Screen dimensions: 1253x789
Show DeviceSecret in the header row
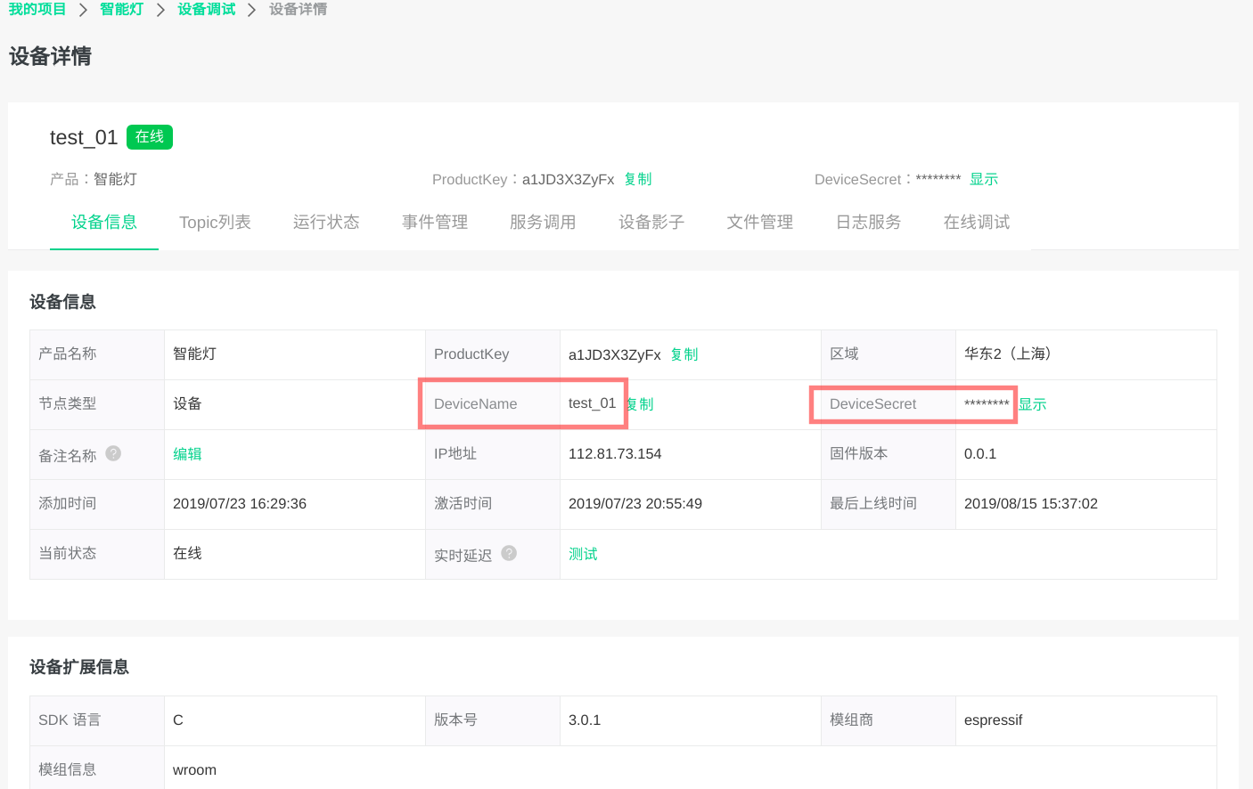coord(984,179)
